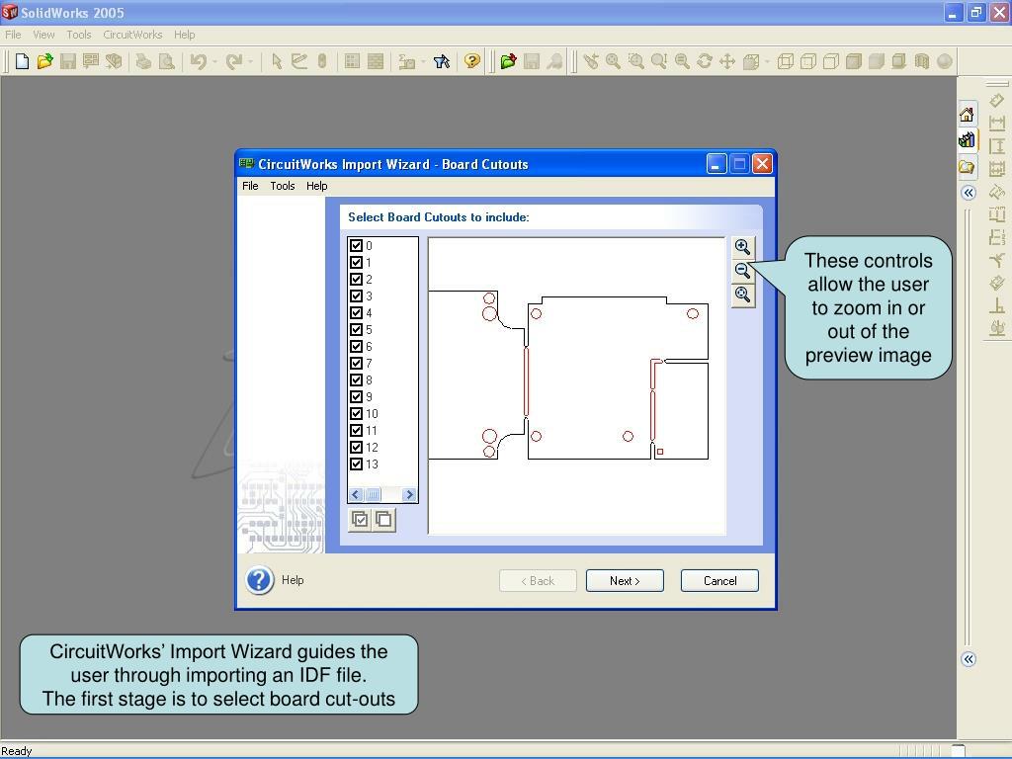The width and height of the screenshot is (1012, 759).
Task: Open SolidWorks View menu
Action: click(43, 35)
